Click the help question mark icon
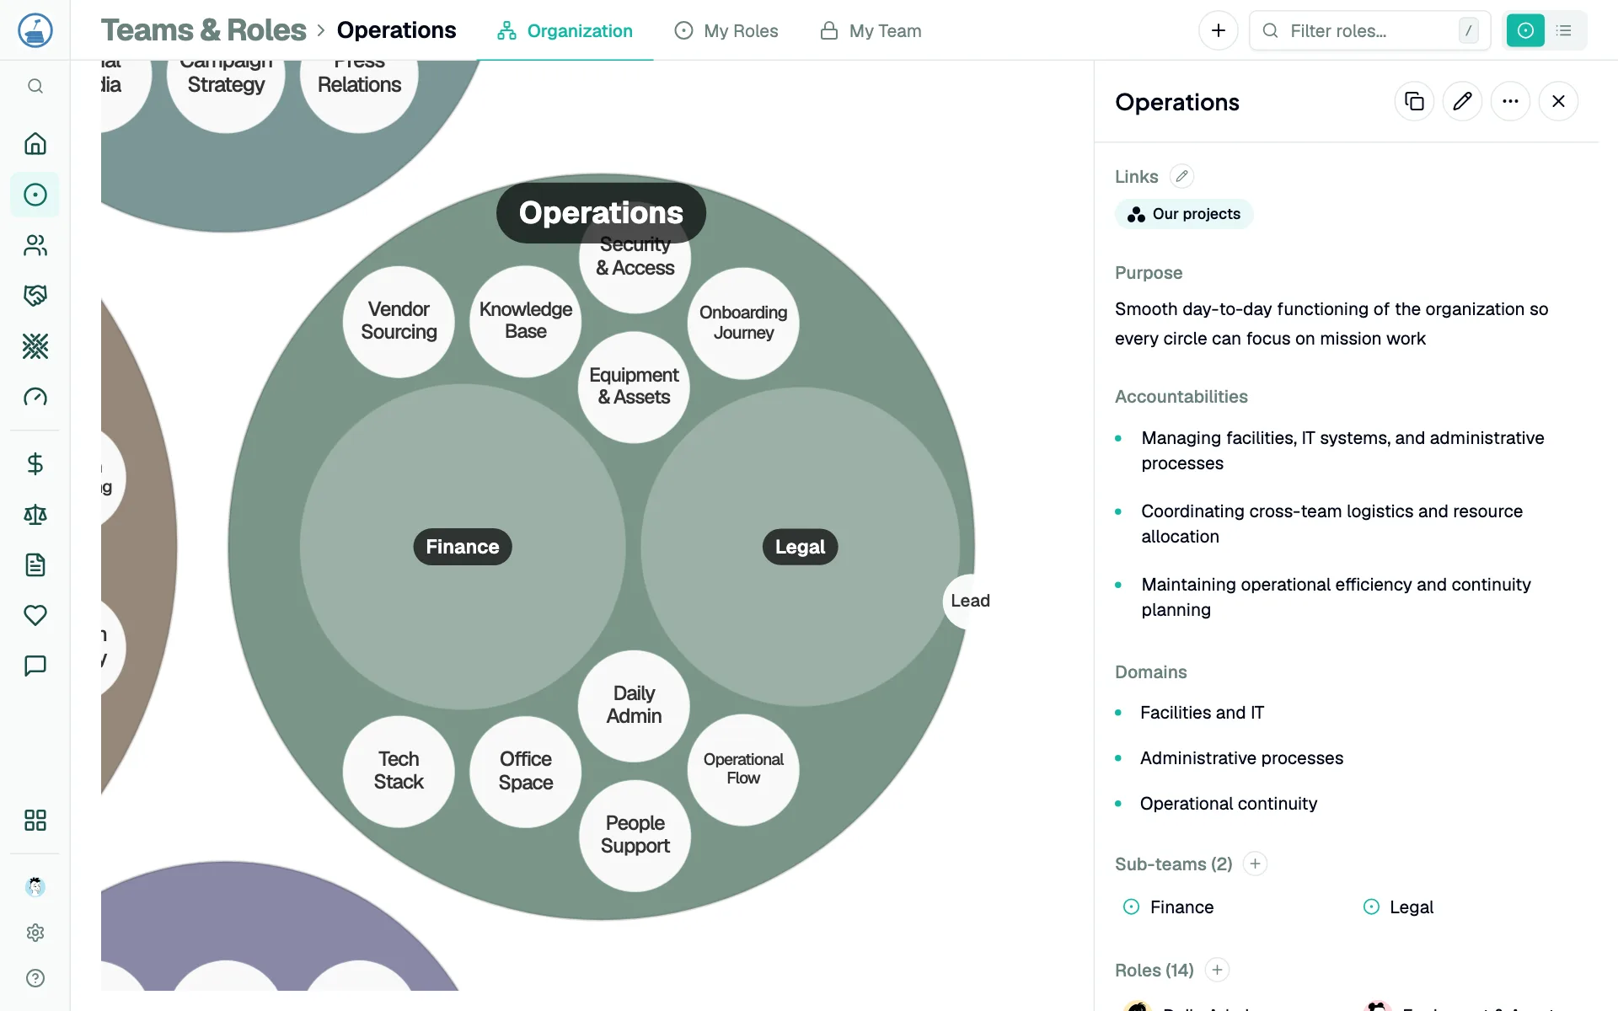1618x1011 pixels. click(35, 978)
